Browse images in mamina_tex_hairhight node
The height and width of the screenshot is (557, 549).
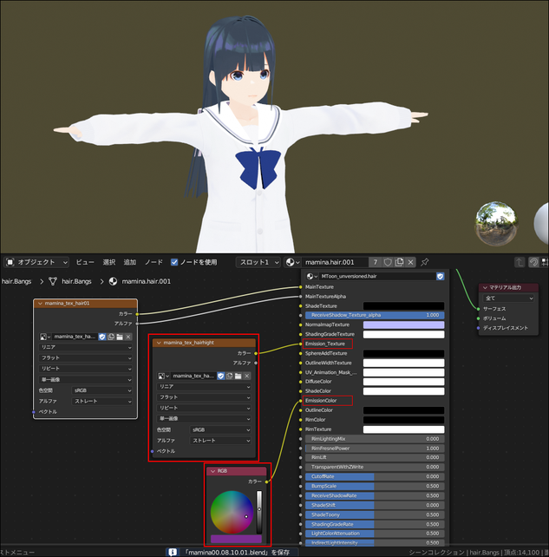tap(163, 376)
